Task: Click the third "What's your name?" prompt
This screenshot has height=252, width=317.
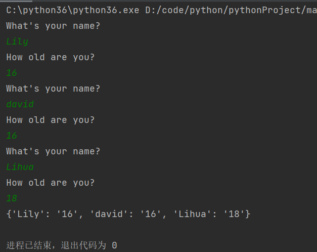Action: pos(53,151)
